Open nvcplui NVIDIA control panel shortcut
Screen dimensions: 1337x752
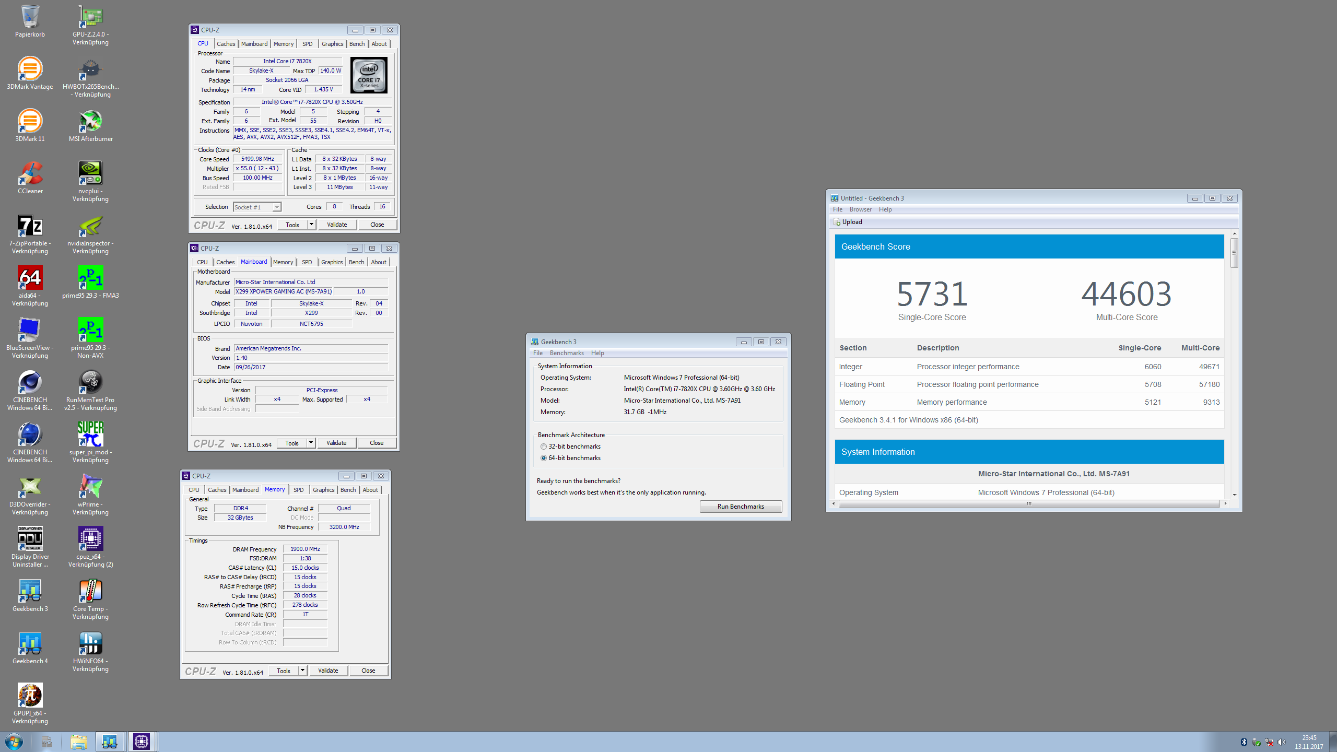coord(90,181)
